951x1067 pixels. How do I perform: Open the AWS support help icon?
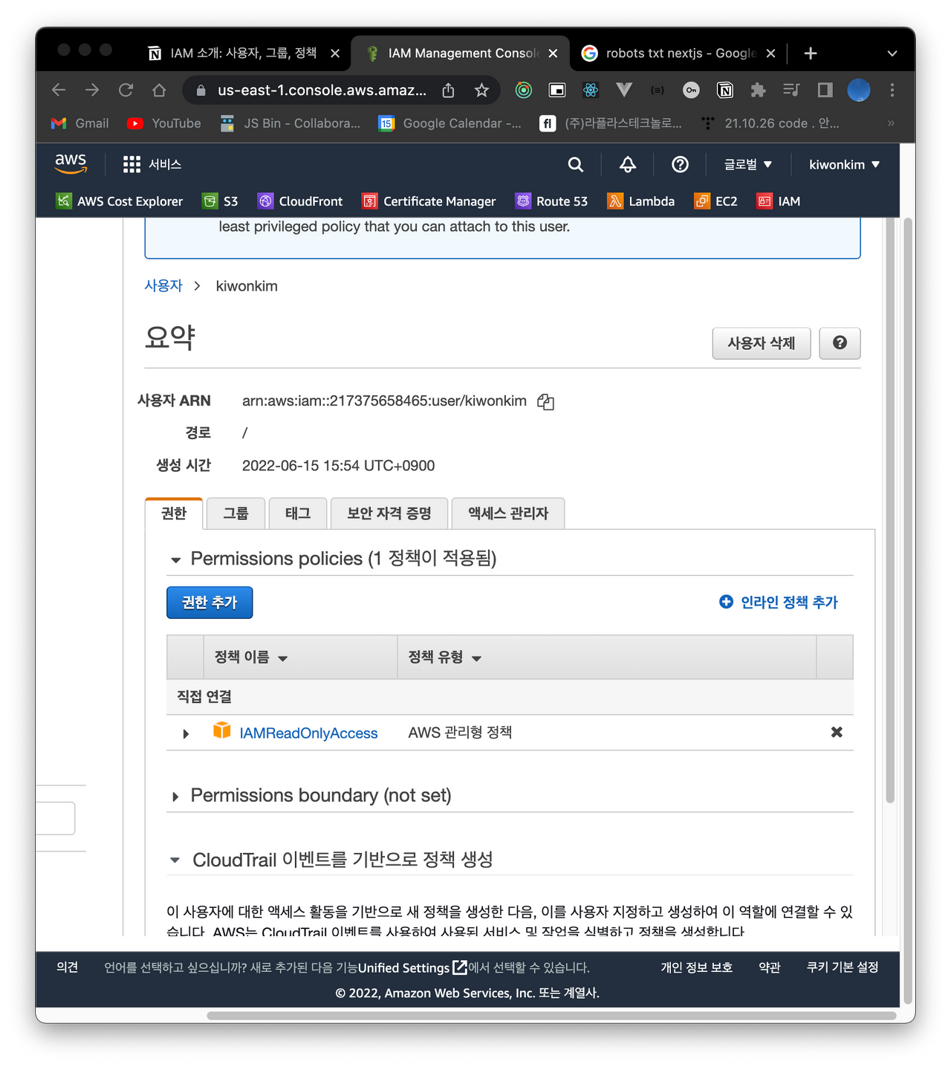pos(680,164)
